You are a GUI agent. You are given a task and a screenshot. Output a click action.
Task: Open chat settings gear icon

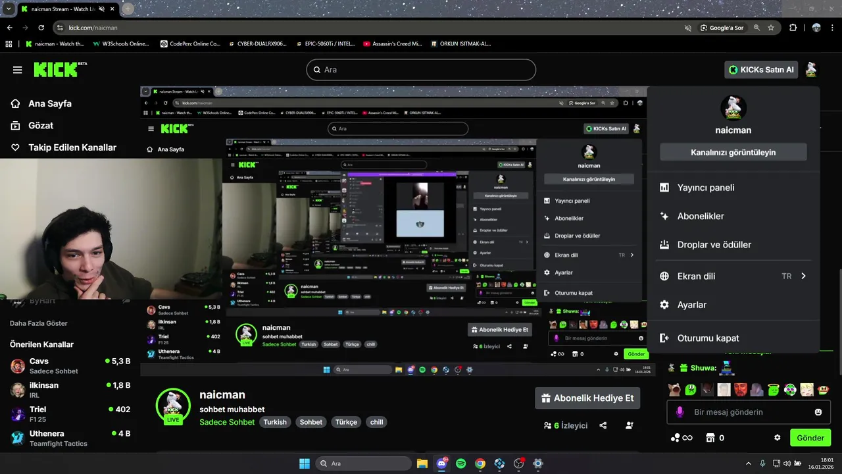point(778,438)
